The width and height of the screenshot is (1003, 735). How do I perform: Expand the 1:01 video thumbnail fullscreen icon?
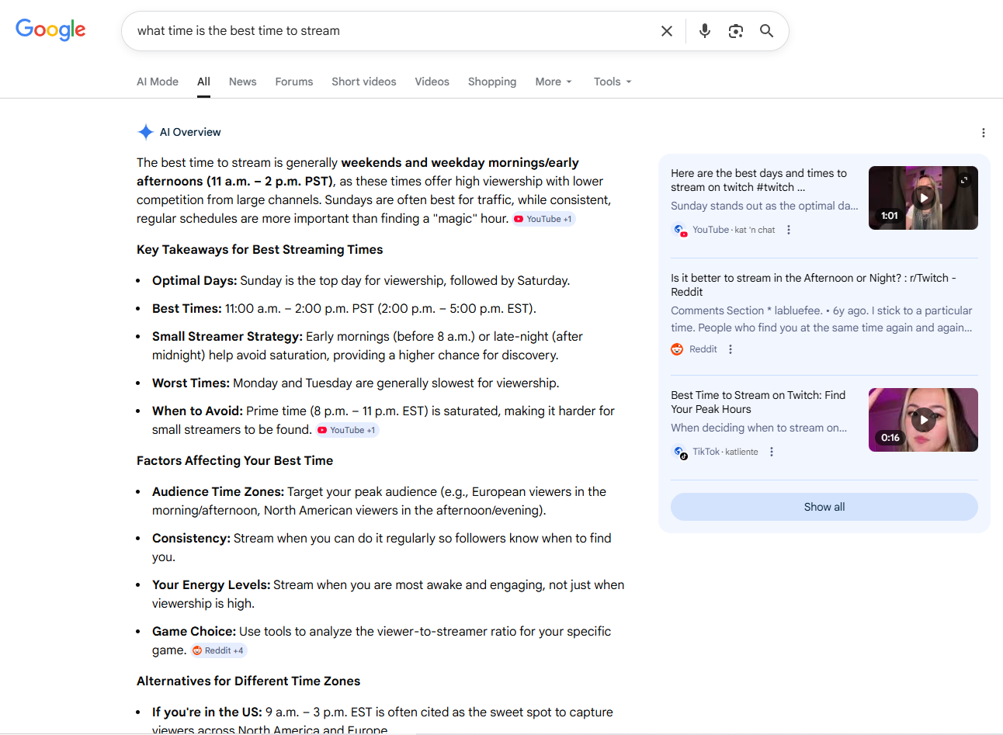[964, 180]
